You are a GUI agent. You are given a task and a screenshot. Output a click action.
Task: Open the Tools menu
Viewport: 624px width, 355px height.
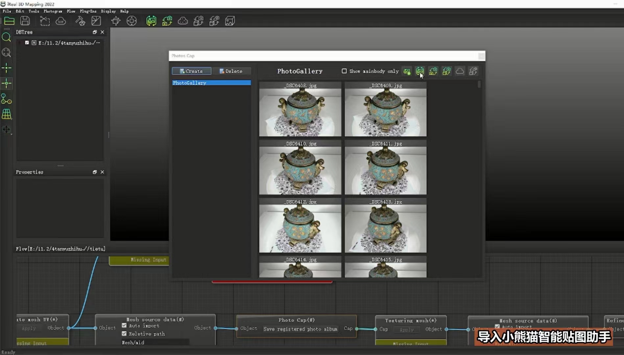34,11
